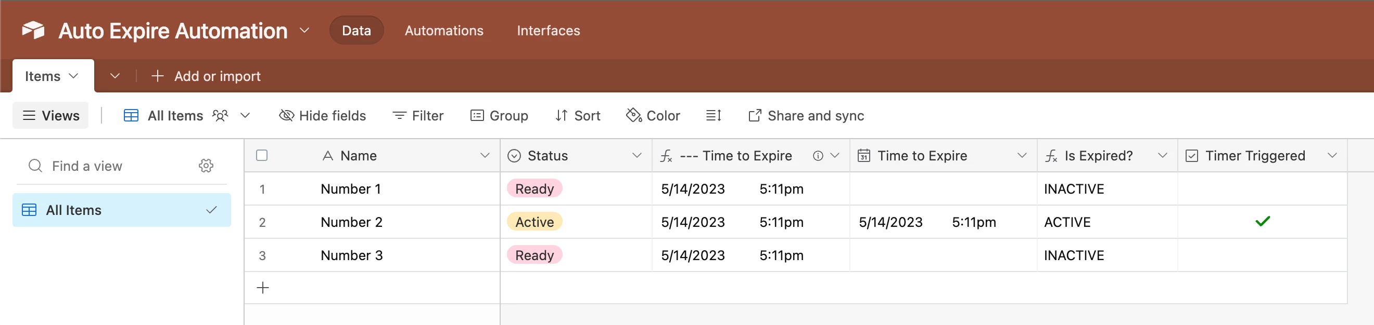Toggle the Views sidebar button

click(x=50, y=115)
